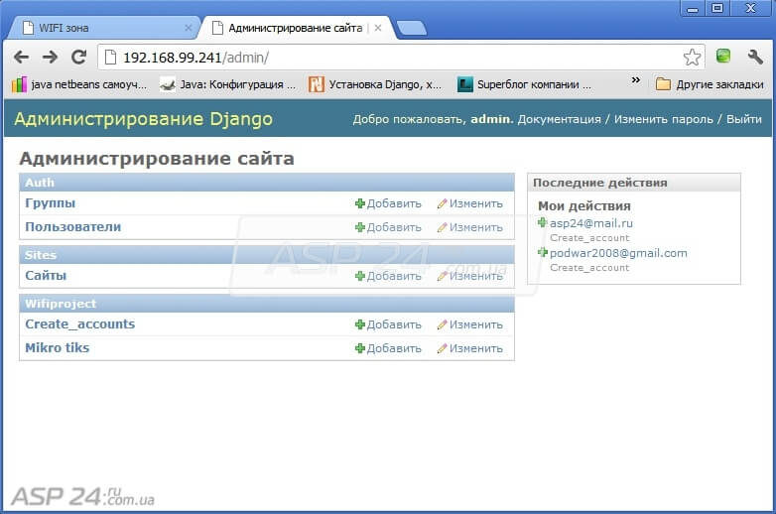The width and height of the screenshot is (776, 514).
Task: Open the Create_accounts model link
Action: [80, 324]
